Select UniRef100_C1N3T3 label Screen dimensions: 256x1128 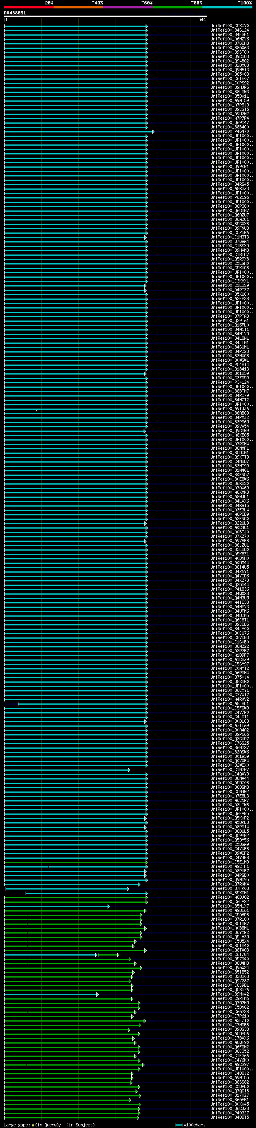tap(229, 237)
